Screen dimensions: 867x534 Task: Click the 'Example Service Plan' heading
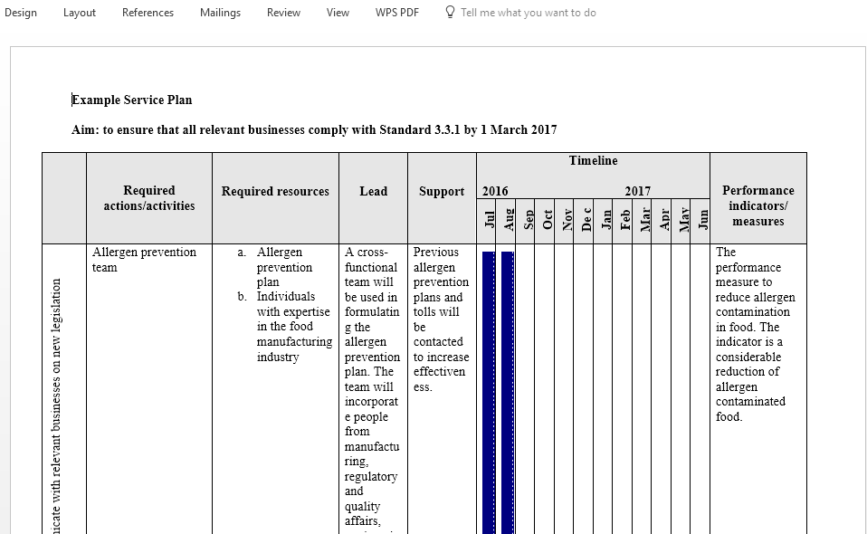(131, 100)
